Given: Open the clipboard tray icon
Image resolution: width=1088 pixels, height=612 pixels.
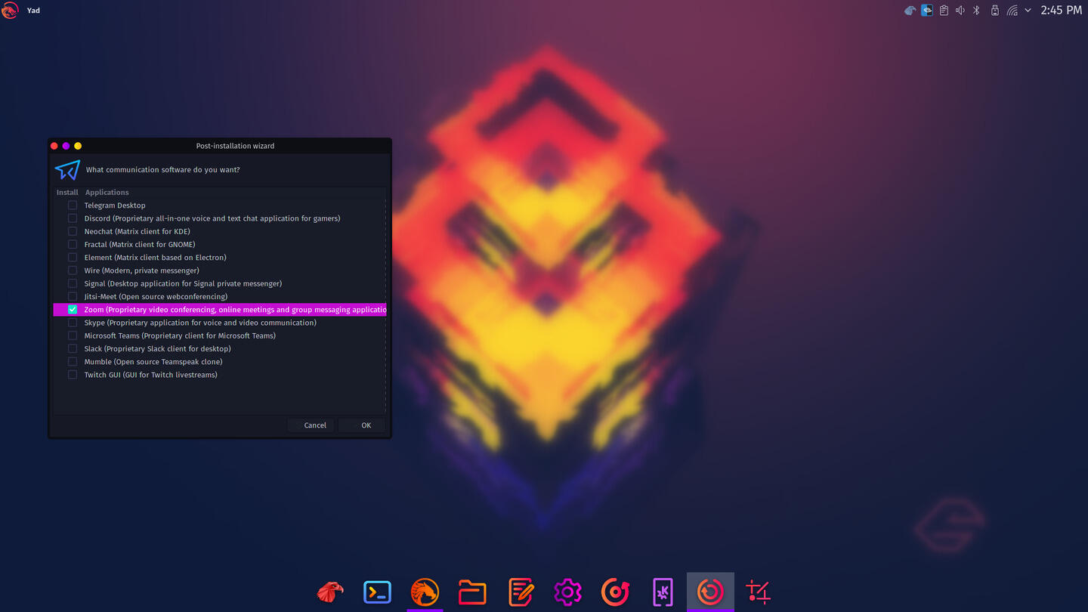Looking at the screenshot, I should [944, 11].
